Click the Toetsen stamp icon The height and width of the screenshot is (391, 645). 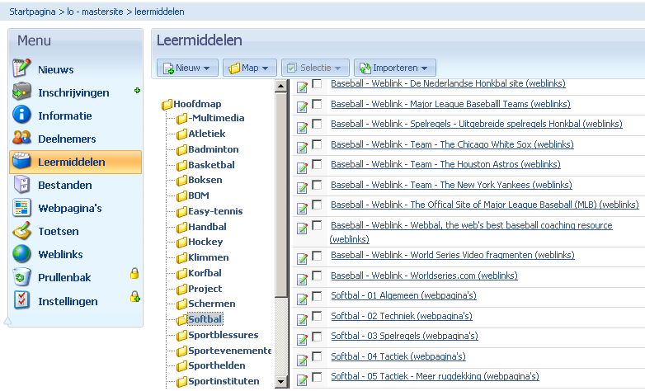pos(21,230)
